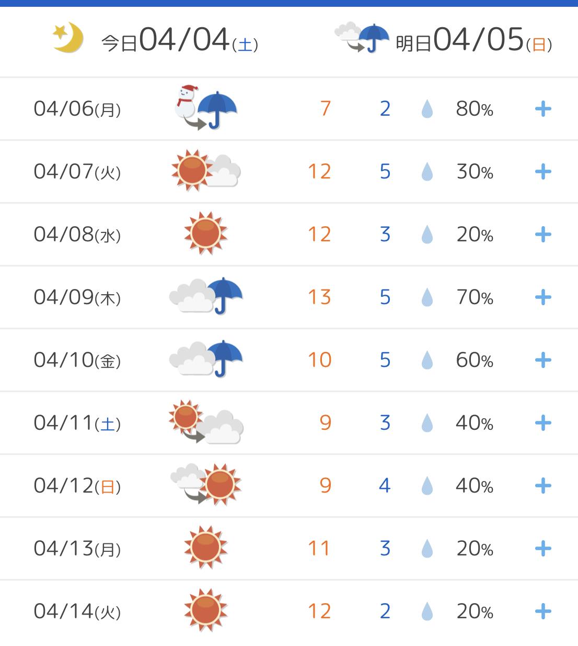
Task: Click the snowman-to-umbrella icon for 04/06
Action: click(205, 108)
